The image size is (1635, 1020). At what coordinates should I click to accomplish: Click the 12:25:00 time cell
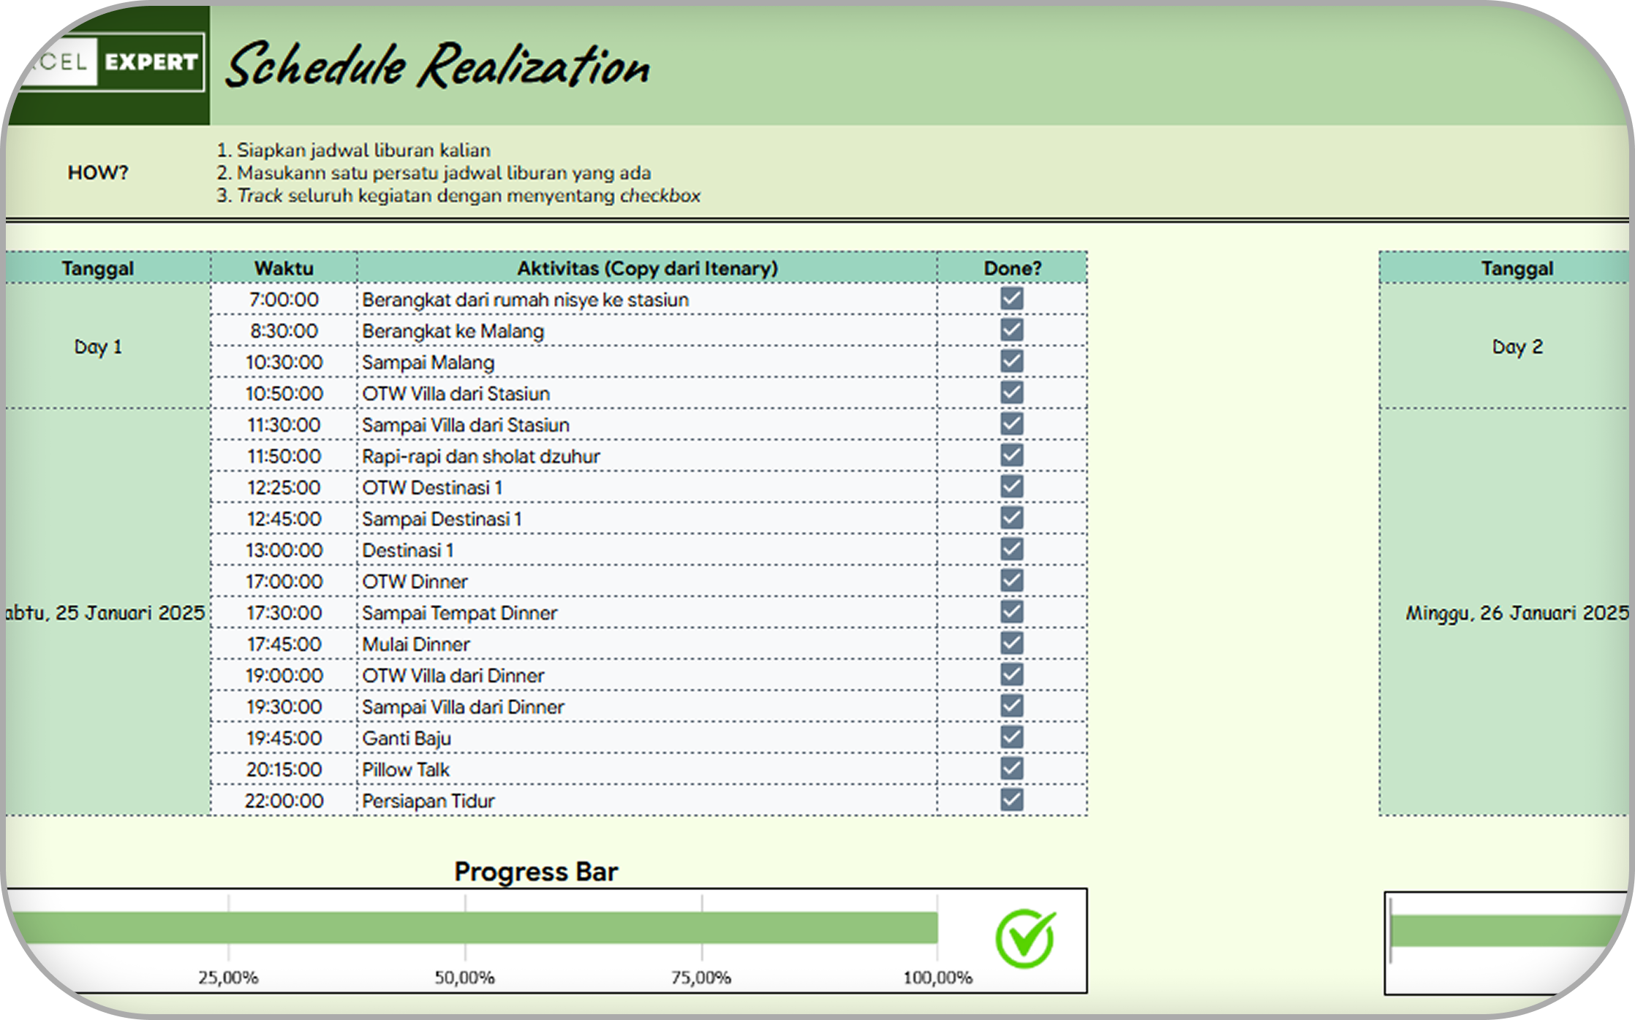(284, 487)
